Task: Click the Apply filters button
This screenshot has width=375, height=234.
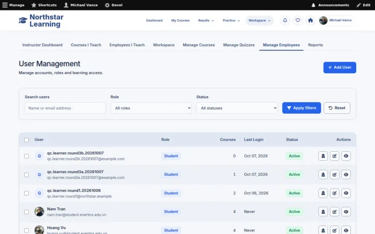Action: click(301, 108)
